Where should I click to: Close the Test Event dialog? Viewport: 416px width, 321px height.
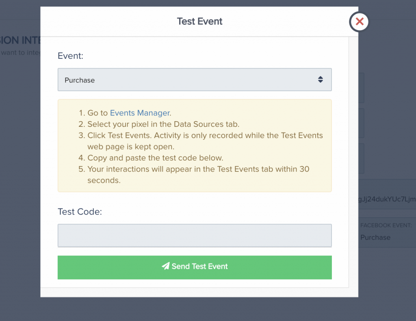coord(359,22)
